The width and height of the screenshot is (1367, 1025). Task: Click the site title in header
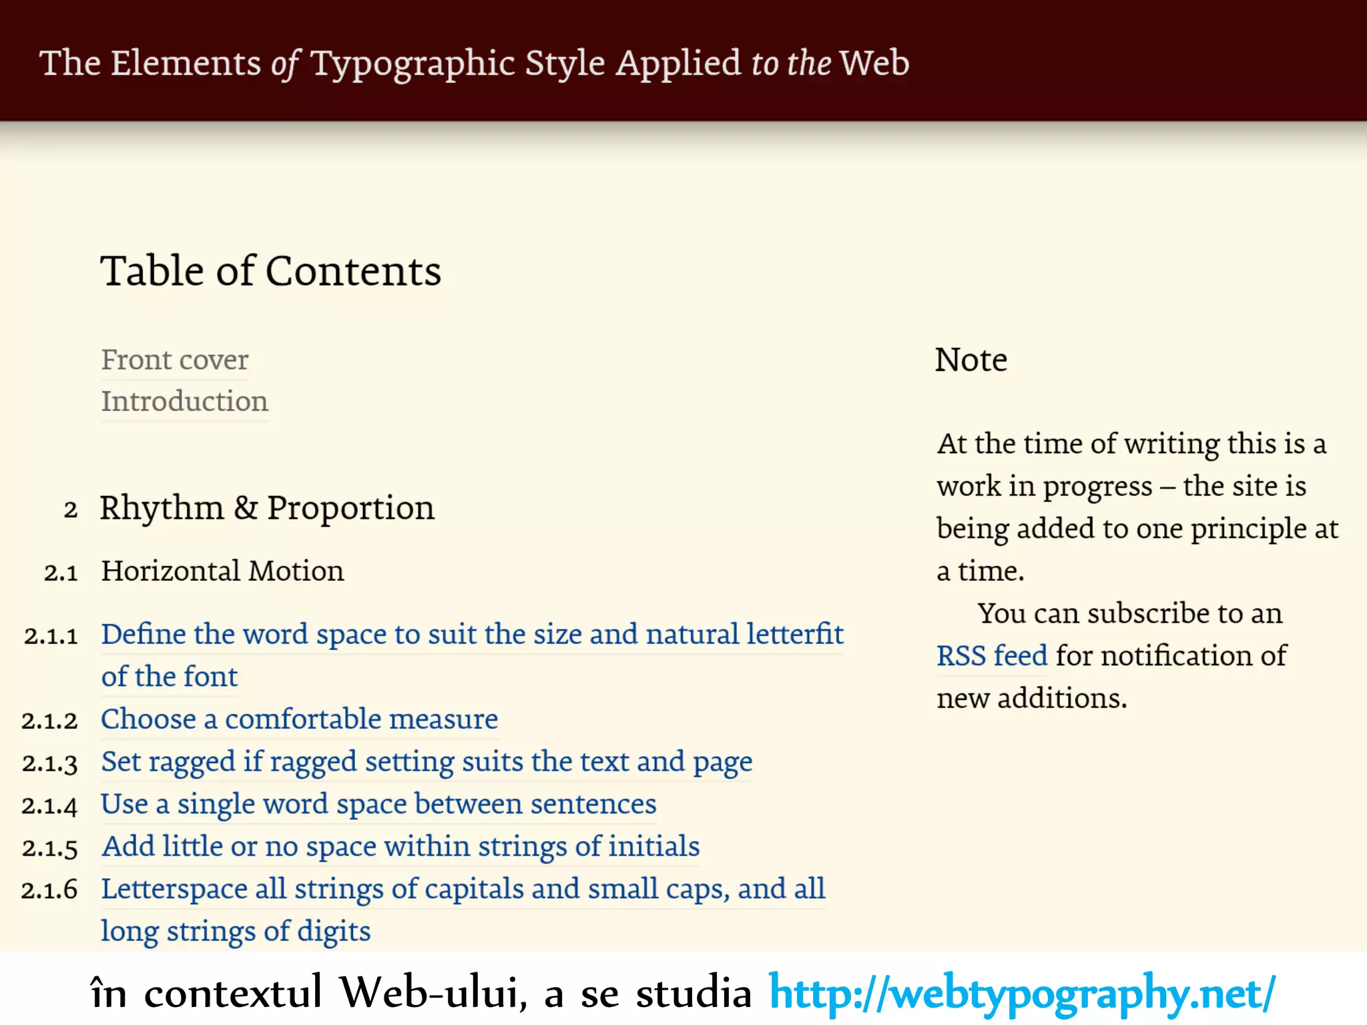pyautogui.click(x=474, y=63)
